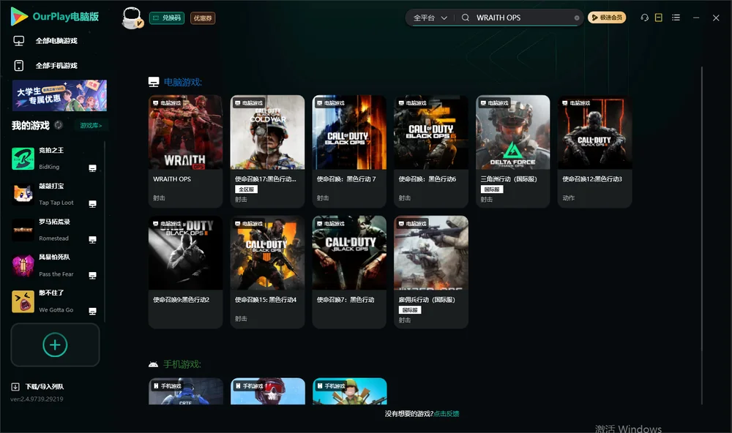The height and width of the screenshot is (433, 732).
Task: Click the PC icon beside BidKing
Action: [92, 168]
